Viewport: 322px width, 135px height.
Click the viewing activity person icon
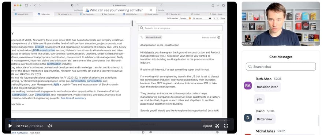87,10
